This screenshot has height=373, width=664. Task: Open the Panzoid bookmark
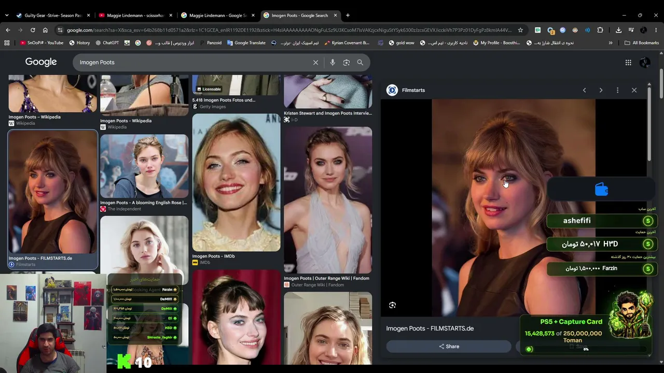(x=210, y=43)
